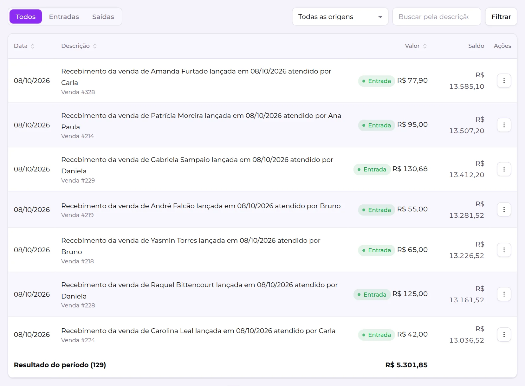Switch to the Saídas tab
Screen dimensions: 525x386
point(103,16)
